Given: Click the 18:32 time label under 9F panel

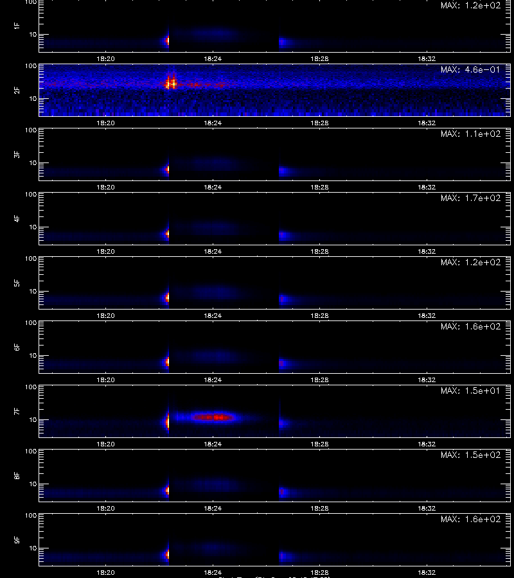Looking at the screenshot, I should (427, 572).
